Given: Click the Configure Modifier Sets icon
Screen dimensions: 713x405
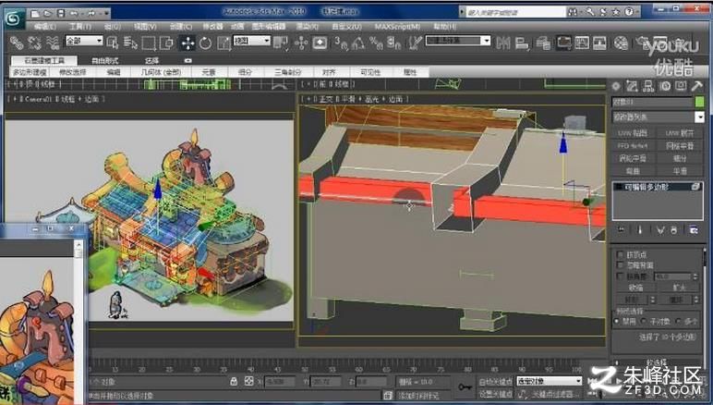Looking at the screenshot, I should point(694,230).
